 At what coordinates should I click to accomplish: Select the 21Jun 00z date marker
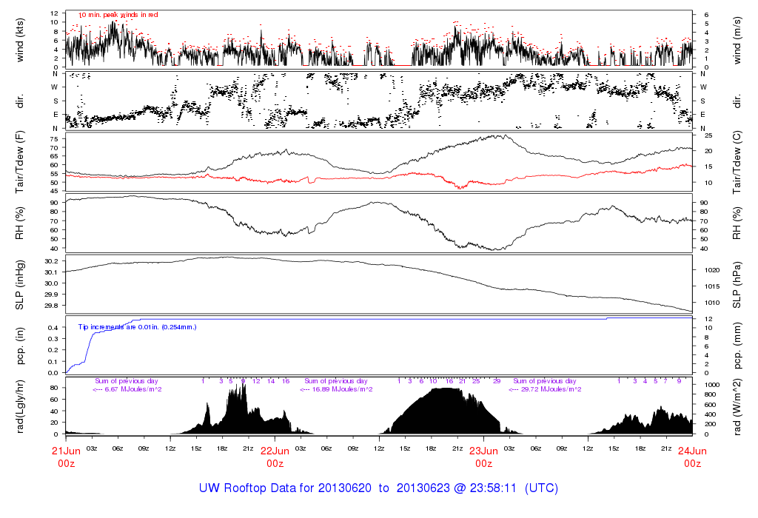[x=67, y=457]
